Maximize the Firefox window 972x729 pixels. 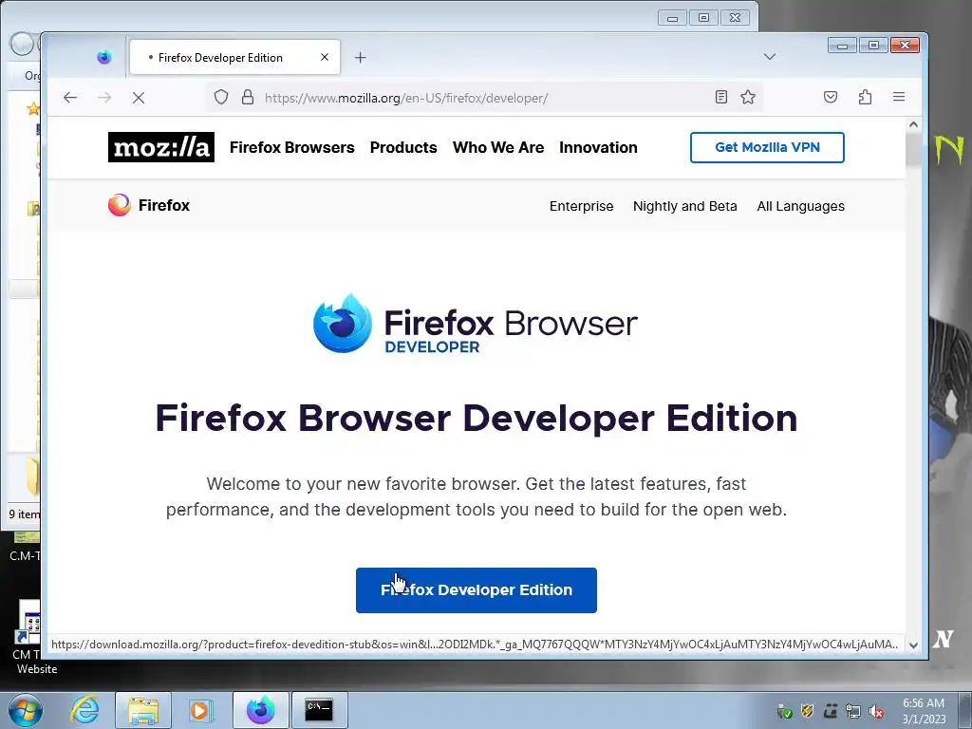(x=873, y=46)
